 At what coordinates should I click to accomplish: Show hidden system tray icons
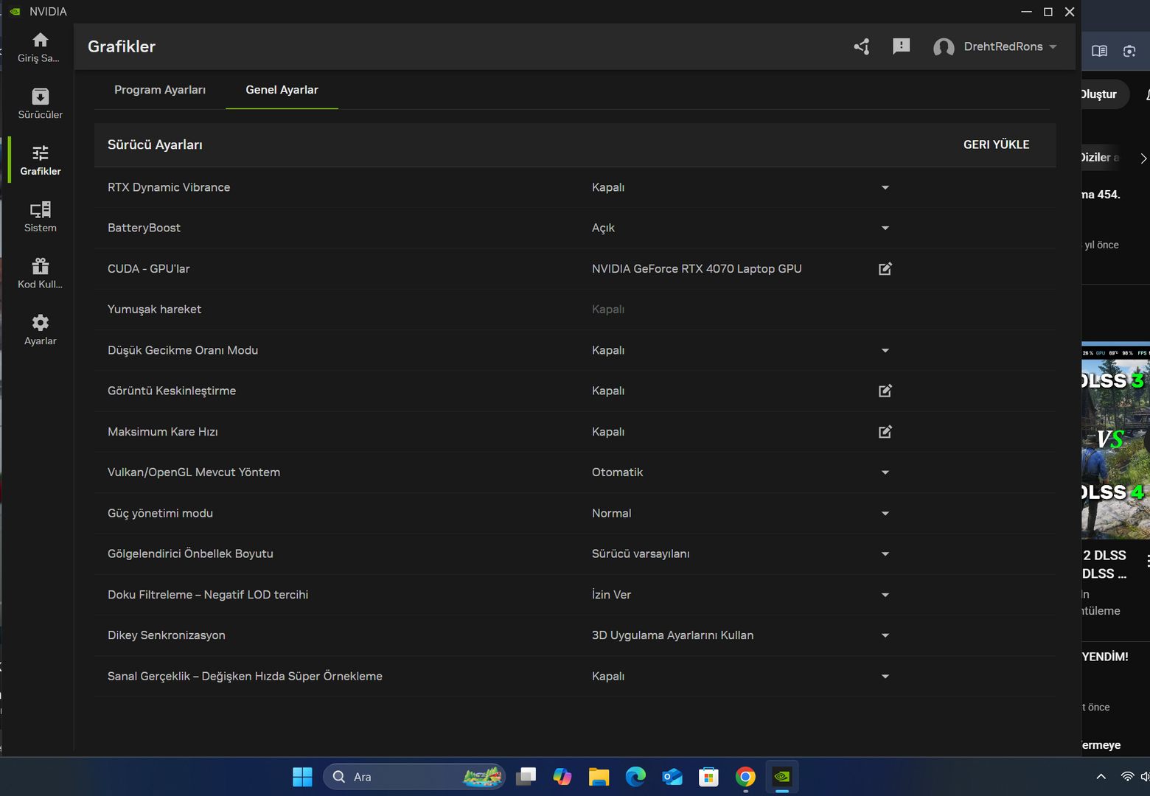(1101, 777)
